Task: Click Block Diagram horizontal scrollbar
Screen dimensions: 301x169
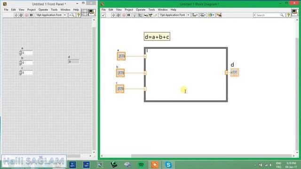Action: 198,156
